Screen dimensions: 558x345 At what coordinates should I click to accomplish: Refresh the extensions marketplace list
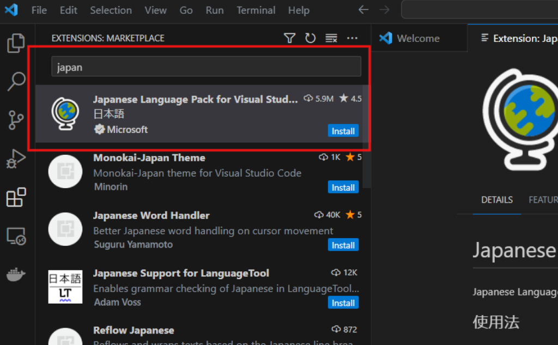click(310, 38)
